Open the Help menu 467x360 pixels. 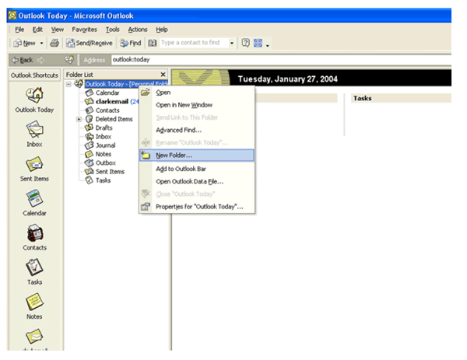click(162, 30)
